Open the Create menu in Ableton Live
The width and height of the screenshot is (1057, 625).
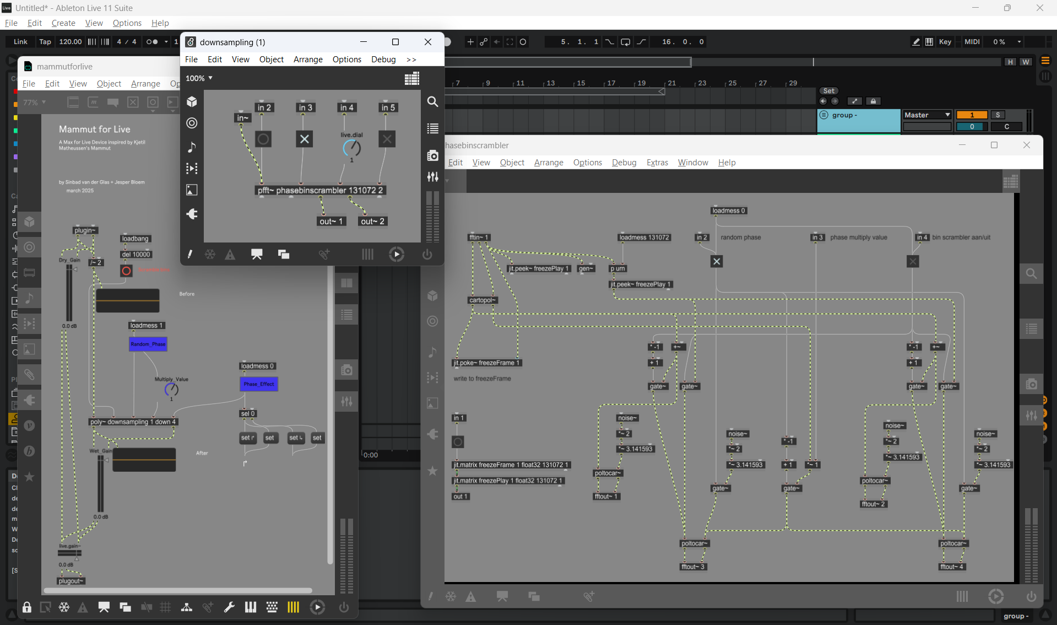(63, 23)
